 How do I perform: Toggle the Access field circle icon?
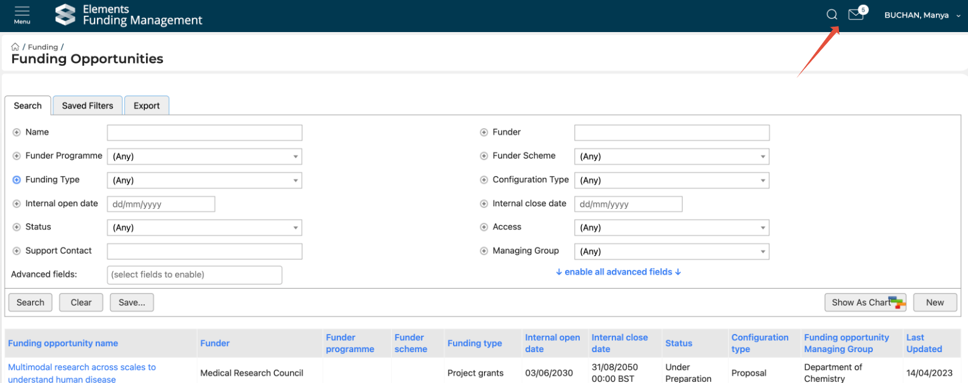tap(484, 228)
